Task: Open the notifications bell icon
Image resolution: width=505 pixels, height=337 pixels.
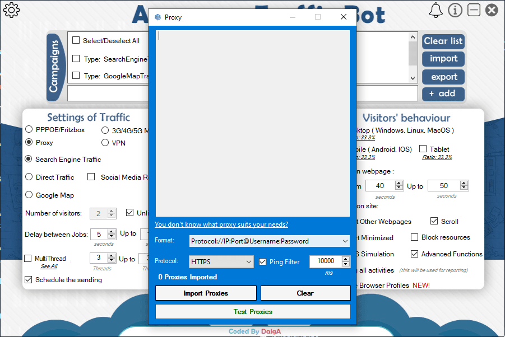Action: [435, 10]
